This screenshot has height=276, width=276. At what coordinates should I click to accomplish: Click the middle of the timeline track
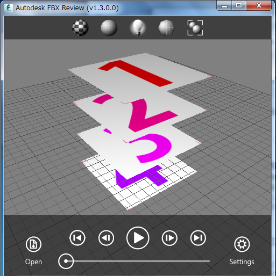pyautogui.click(x=138, y=261)
